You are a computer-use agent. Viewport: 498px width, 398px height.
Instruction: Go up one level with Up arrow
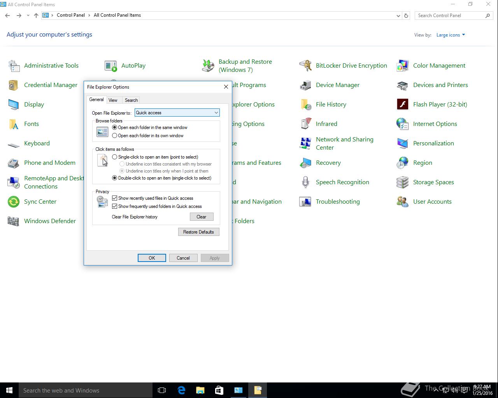pyautogui.click(x=36, y=16)
